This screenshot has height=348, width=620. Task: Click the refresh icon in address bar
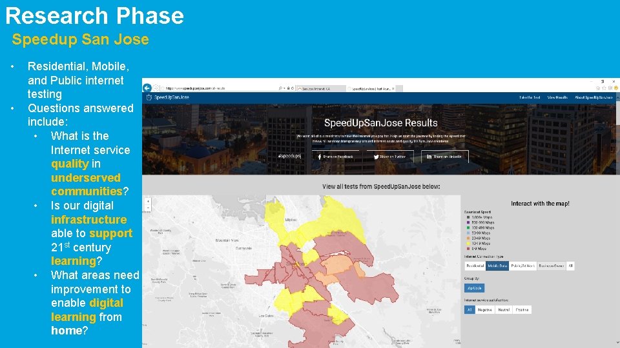click(293, 88)
